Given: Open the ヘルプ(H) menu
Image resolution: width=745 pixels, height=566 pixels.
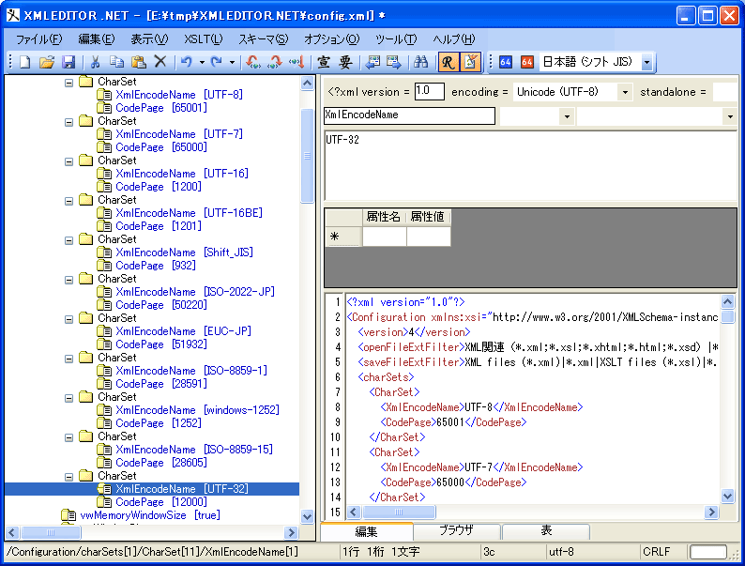Looking at the screenshot, I should click(454, 39).
